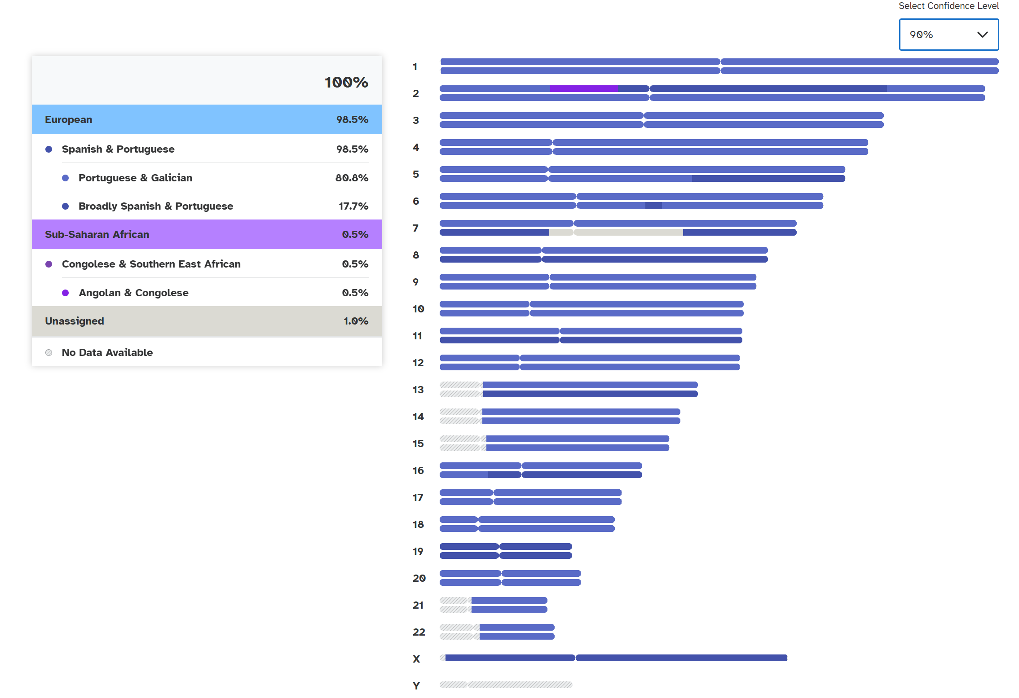Click the Spanish & Portuguese color dot

49,149
